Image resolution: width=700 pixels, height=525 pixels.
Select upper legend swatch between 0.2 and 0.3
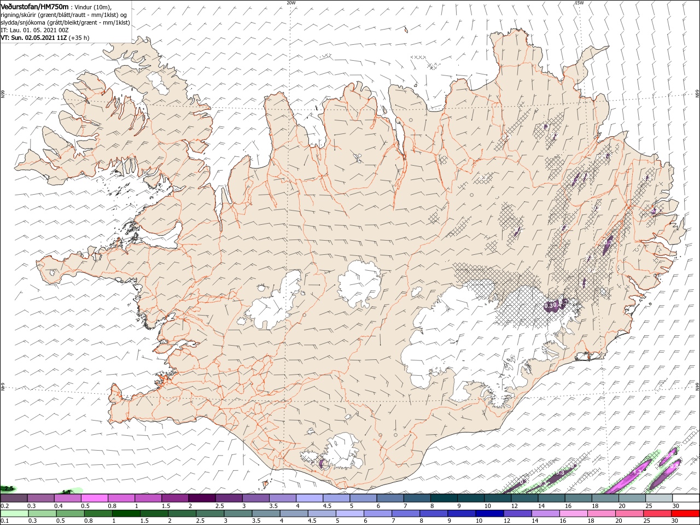pyautogui.click(x=14, y=498)
